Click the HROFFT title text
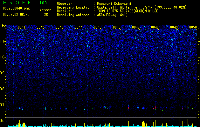This screenshot has width=200, height=127. click(20, 3)
